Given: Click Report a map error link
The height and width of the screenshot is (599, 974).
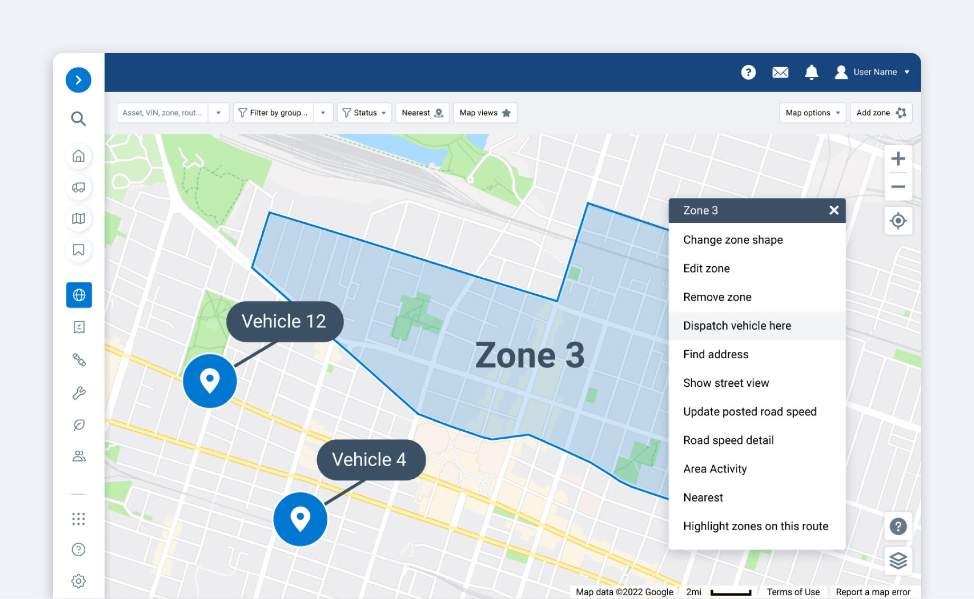Looking at the screenshot, I should pos(873,592).
